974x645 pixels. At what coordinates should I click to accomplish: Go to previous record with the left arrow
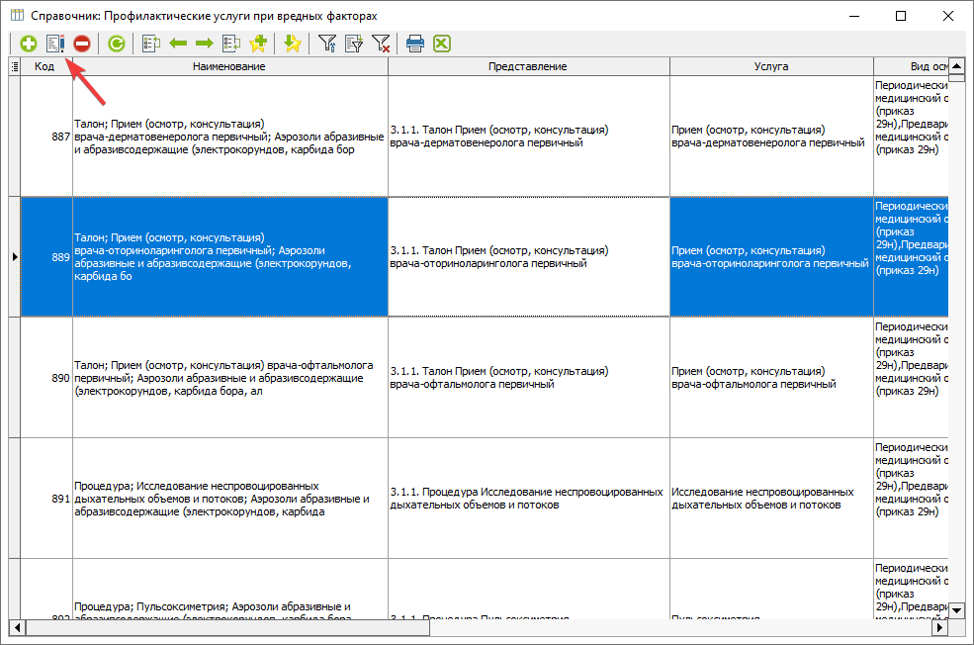pyautogui.click(x=178, y=44)
